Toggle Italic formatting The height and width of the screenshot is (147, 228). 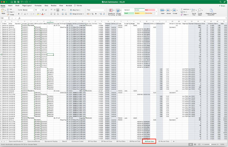coord(22,14)
